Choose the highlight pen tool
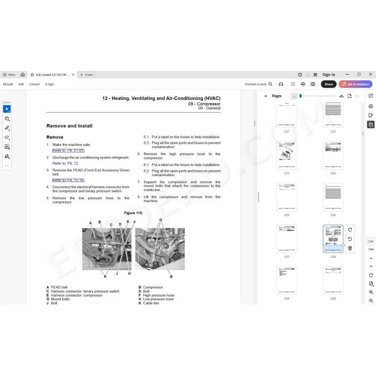 [7, 128]
